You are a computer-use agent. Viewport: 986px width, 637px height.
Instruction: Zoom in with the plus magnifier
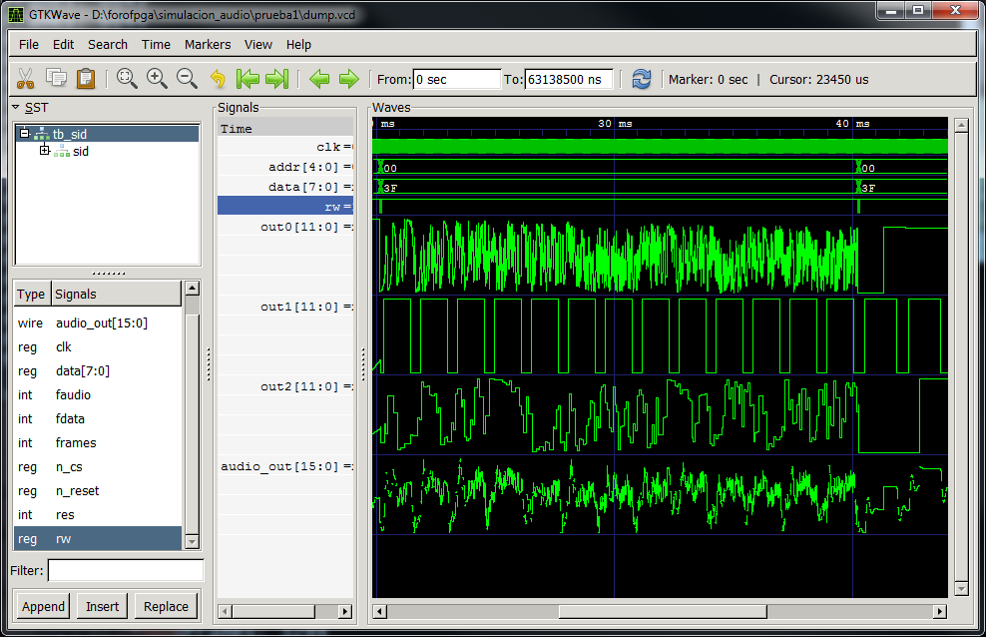click(157, 79)
